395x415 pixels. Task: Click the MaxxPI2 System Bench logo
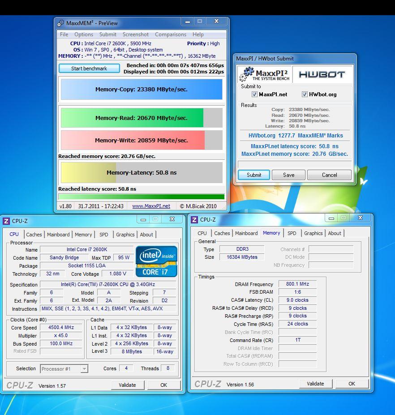[x=264, y=74]
